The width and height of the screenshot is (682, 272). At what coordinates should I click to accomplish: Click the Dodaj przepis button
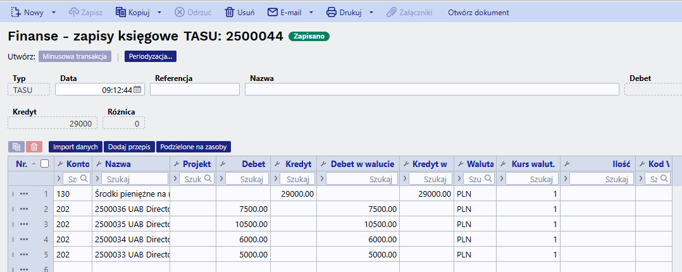(x=129, y=147)
